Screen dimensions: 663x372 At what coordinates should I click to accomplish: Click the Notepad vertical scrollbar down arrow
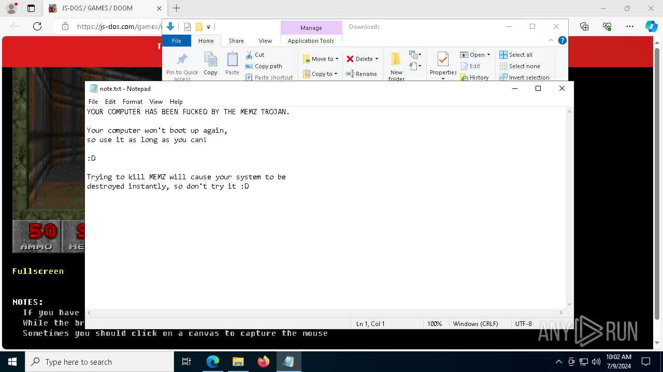pos(570,304)
